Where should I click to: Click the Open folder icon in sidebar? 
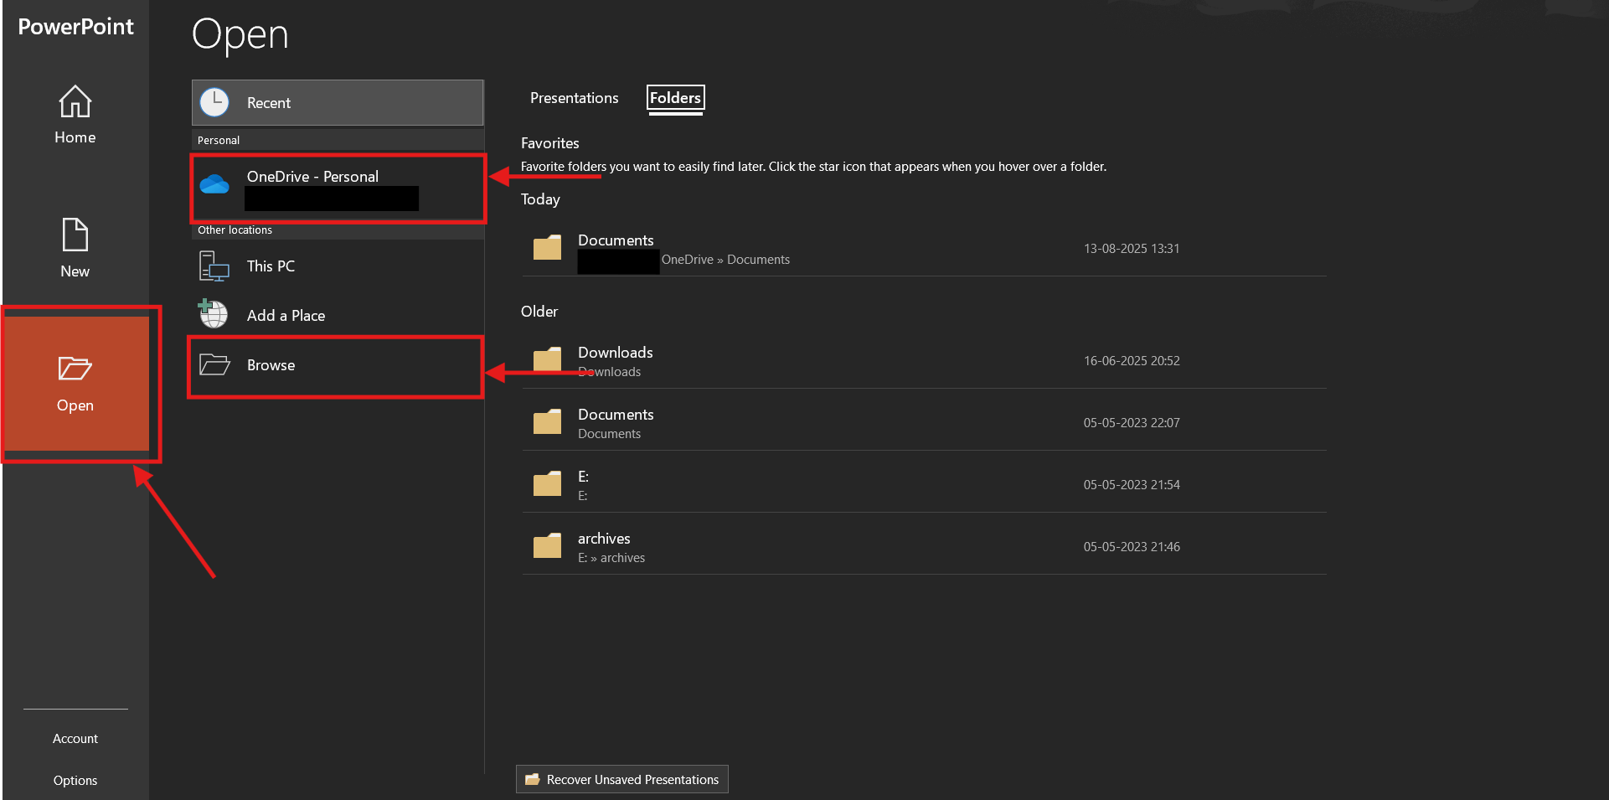[75, 368]
